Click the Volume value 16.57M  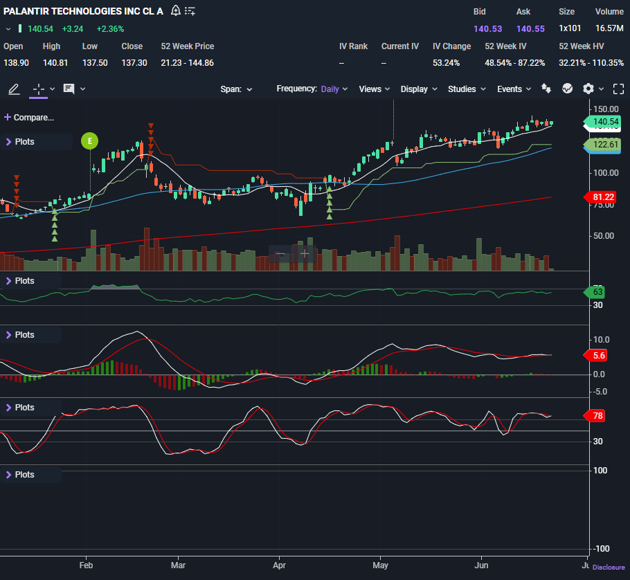[609, 28]
